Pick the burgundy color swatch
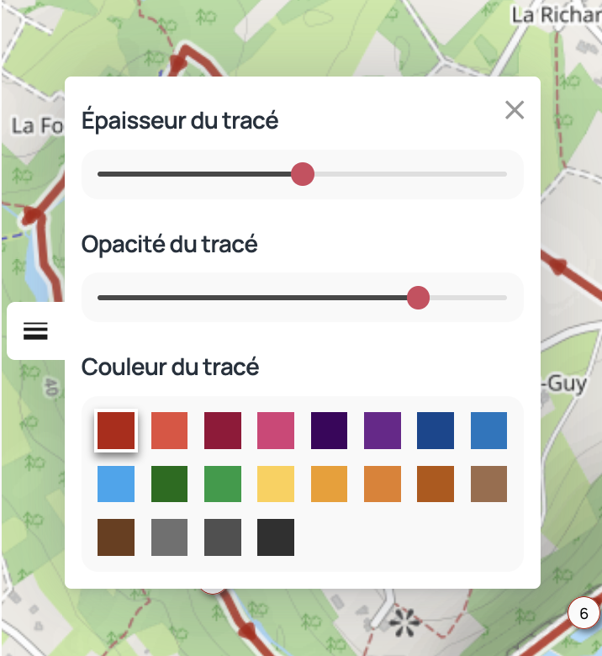The image size is (602, 656). tap(223, 431)
